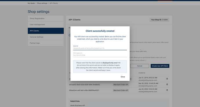Screen dimensions: 200x107
Task: Click the Cancel button
Action: [139, 66]
